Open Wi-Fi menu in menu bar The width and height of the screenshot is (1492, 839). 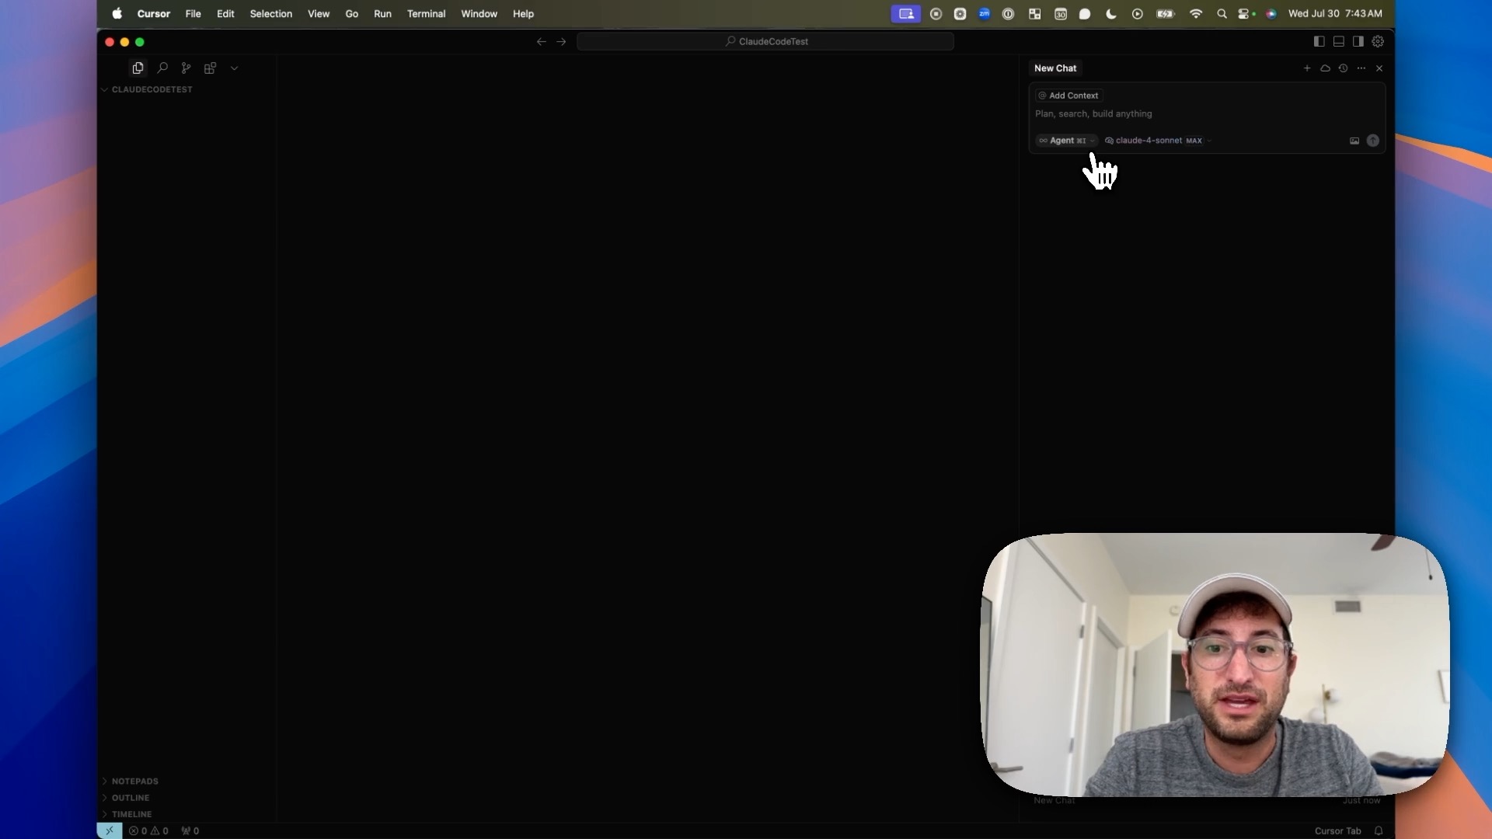click(1195, 14)
